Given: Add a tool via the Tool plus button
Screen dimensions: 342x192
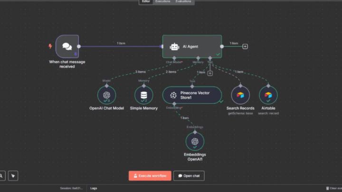Looking at the screenshot, I should point(210,73).
